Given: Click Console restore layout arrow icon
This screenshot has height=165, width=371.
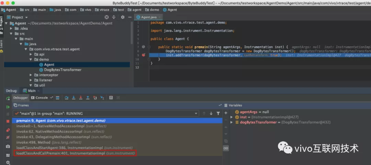Looking at the screenshot, I should tap(51, 98).
